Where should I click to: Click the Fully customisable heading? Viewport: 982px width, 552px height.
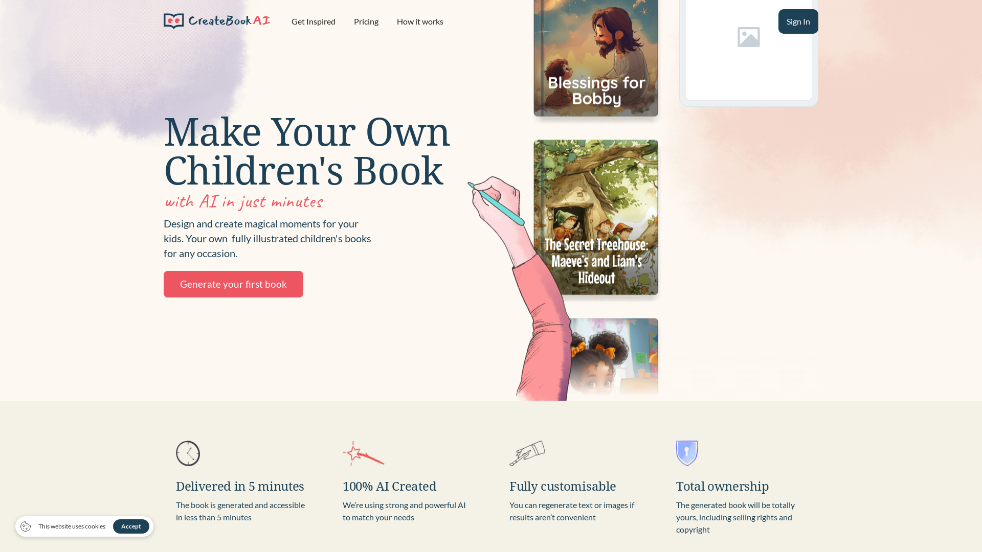pos(563,486)
